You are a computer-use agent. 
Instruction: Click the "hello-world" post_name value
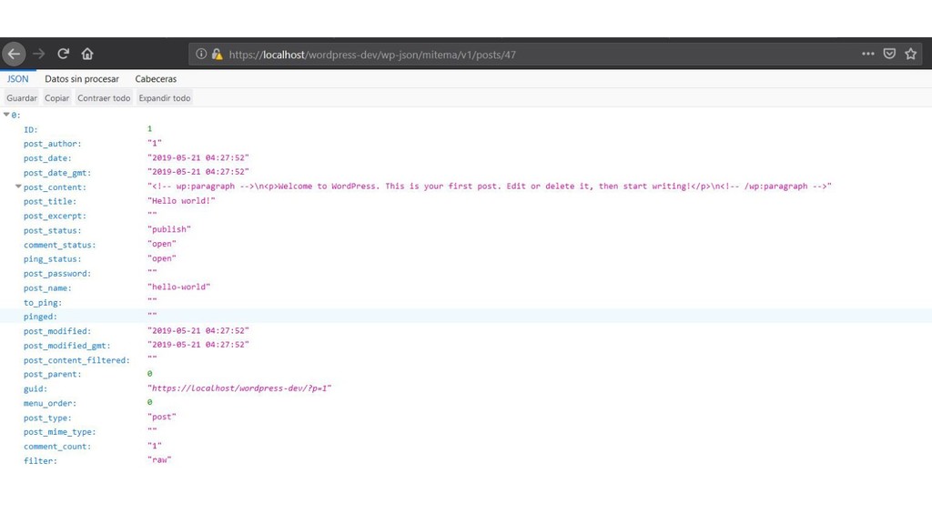[179, 287]
